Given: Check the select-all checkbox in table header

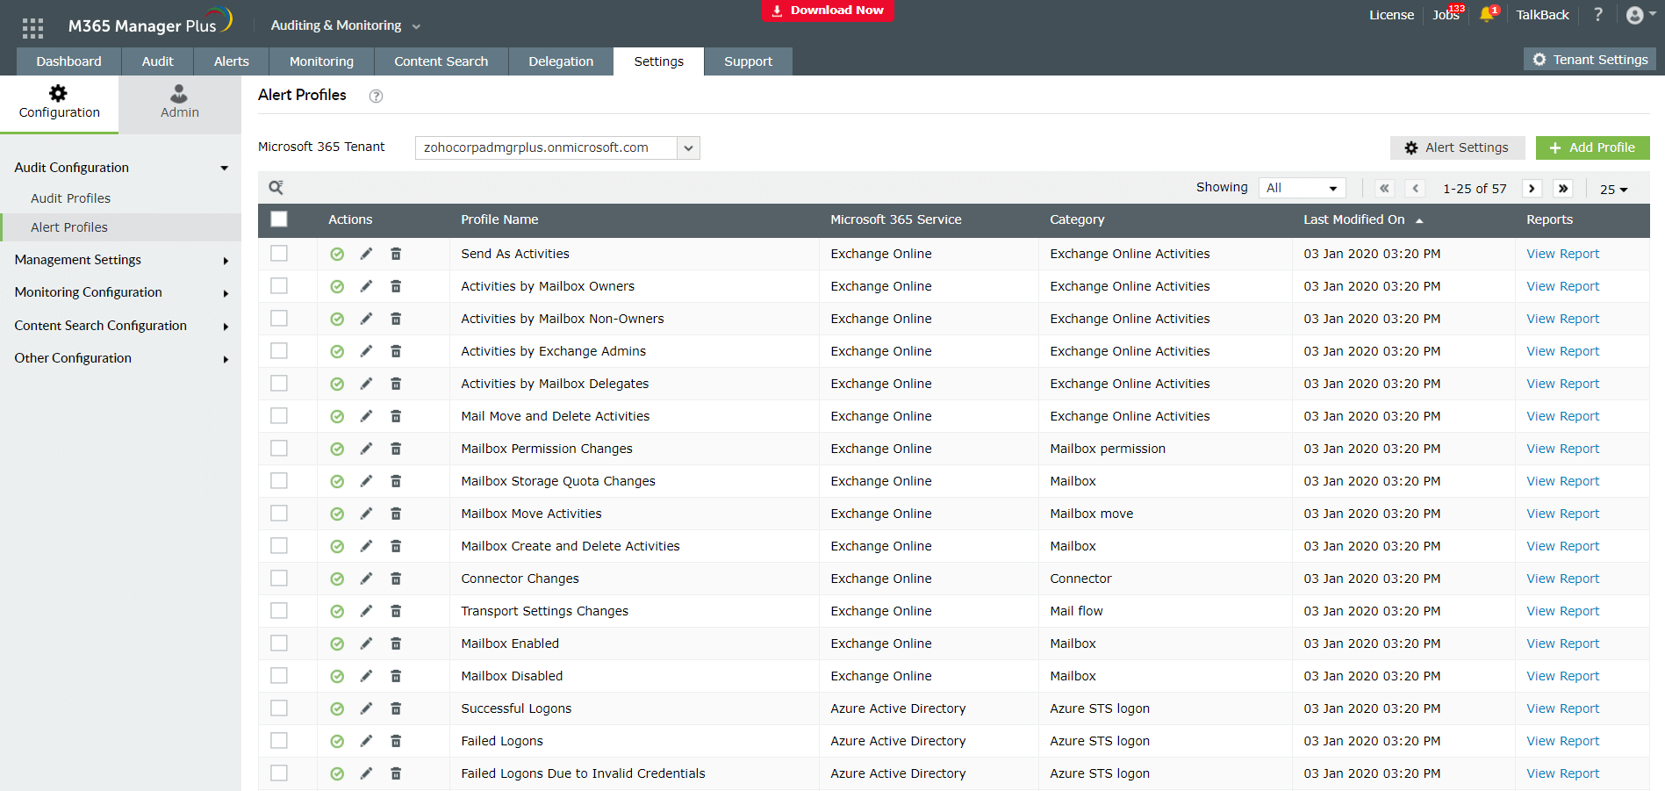Looking at the screenshot, I should pyautogui.click(x=279, y=219).
